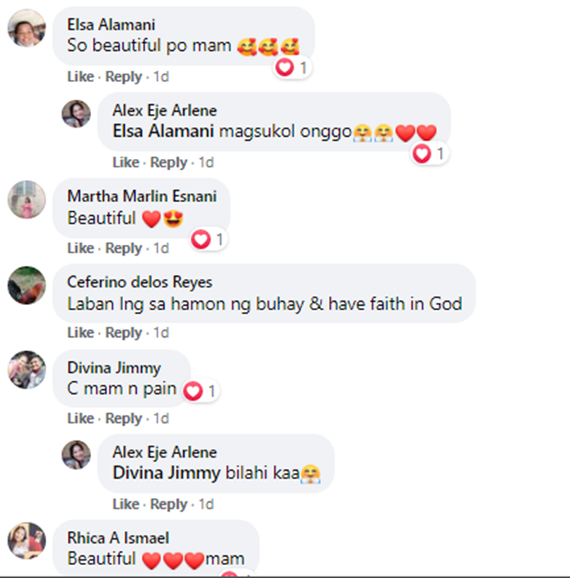
Task: Click the 1d timestamp on Ceferino's comment
Action: 160,333
